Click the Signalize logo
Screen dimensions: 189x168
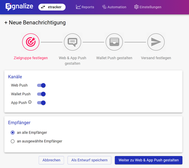(x=19, y=7)
